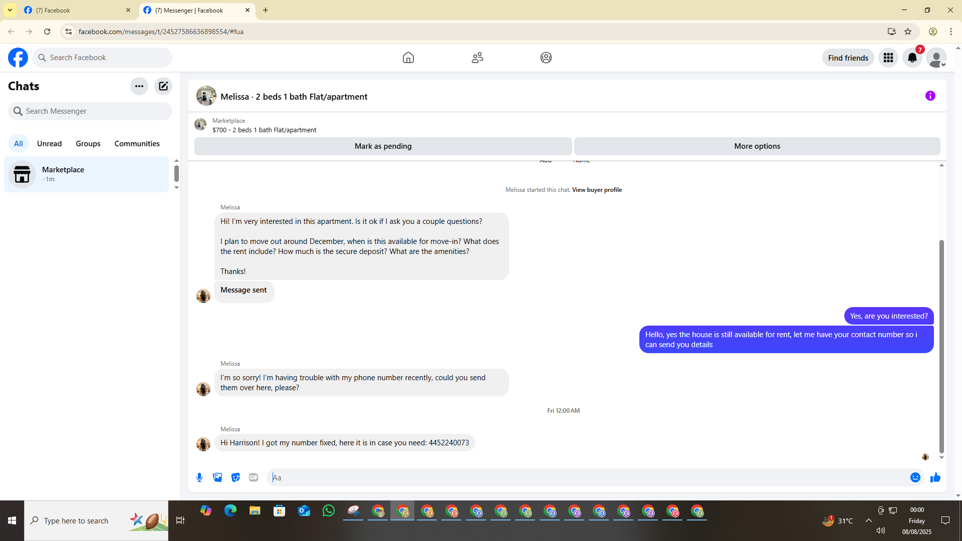This screenshot has height=541, width=962.
Task: Select the Communities chat filter
Action: click(137, 143)
